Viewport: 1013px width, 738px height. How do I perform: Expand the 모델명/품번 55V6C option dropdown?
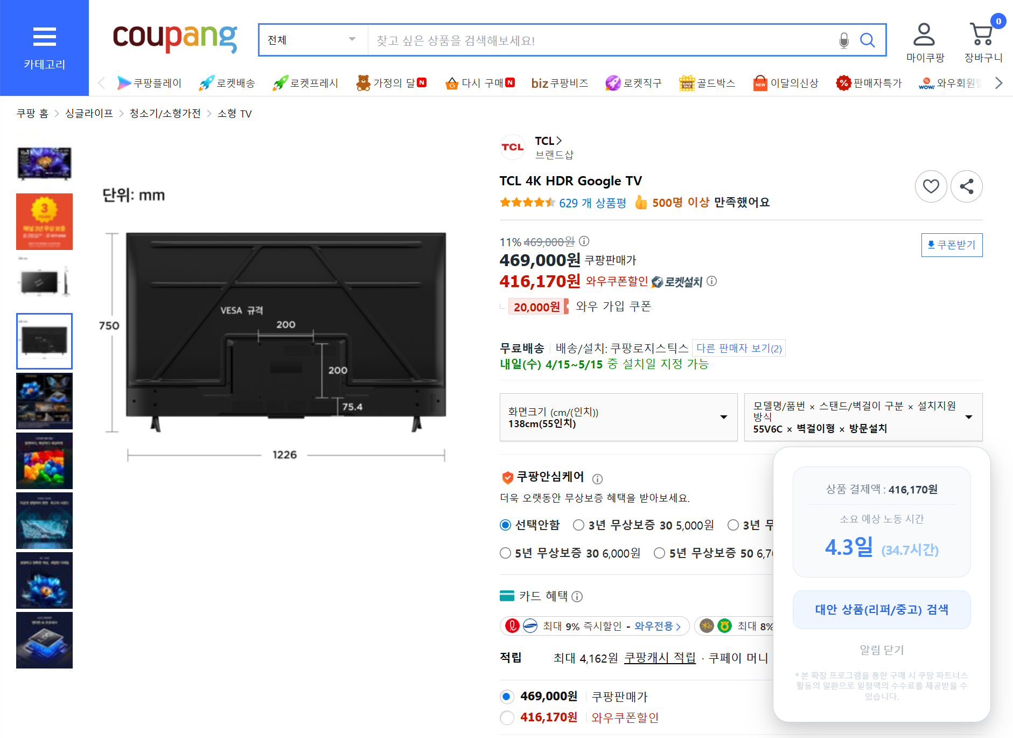[863, 417]
